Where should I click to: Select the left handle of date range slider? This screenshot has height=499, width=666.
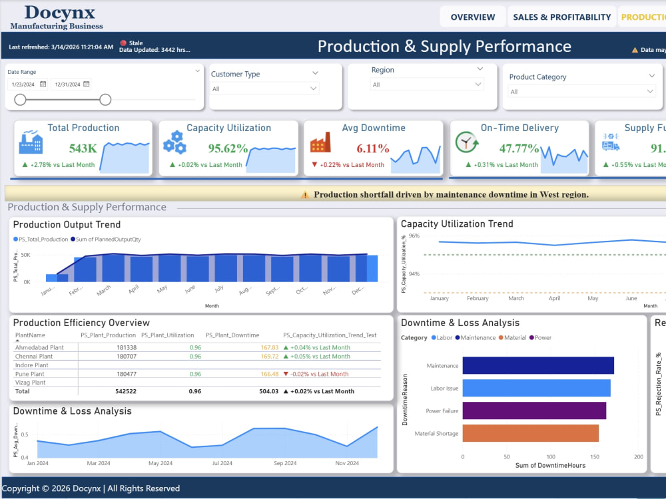coord(20,100)
